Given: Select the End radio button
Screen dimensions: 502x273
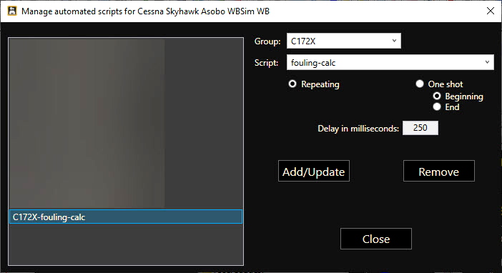Looking at the screenshot, I should click(x=437, y=107).
